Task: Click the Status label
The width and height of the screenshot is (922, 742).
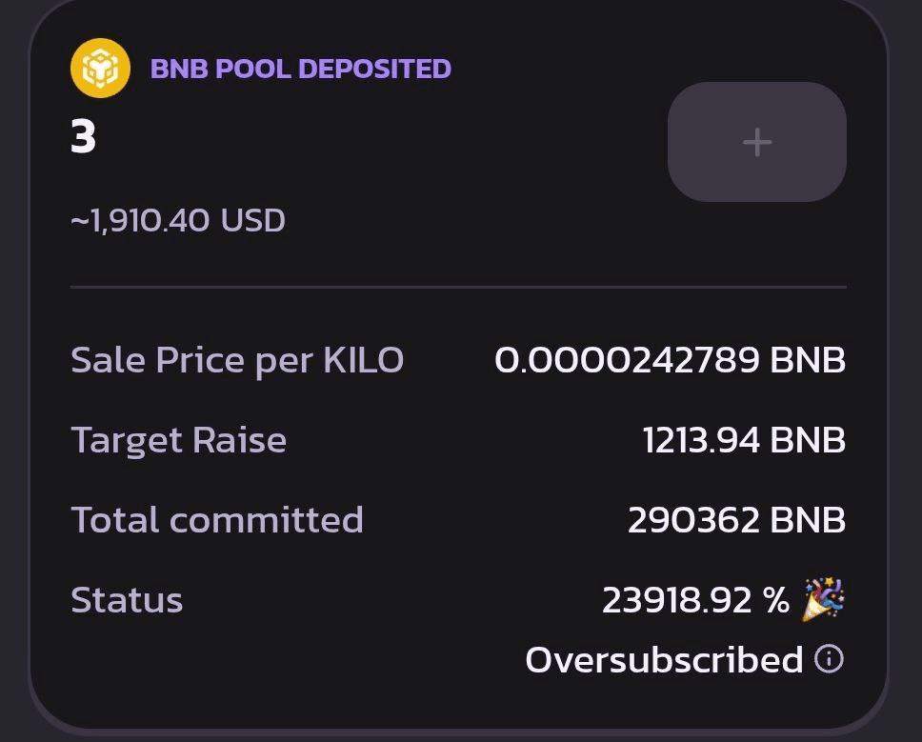Action: (127, 600)
